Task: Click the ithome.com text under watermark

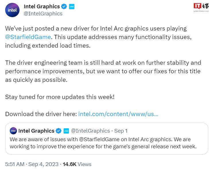Action: tap(201, 11)
